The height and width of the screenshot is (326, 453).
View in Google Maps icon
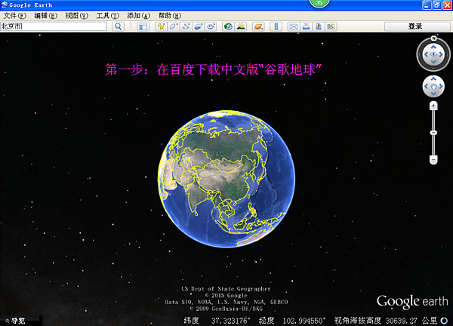[331, 26]
